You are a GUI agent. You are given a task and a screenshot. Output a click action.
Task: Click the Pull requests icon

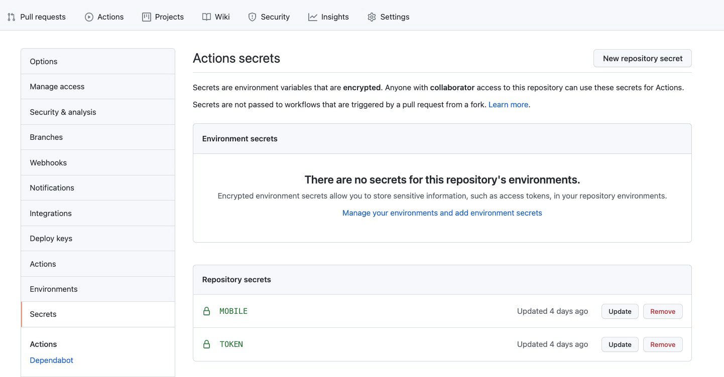click(11, 17)
